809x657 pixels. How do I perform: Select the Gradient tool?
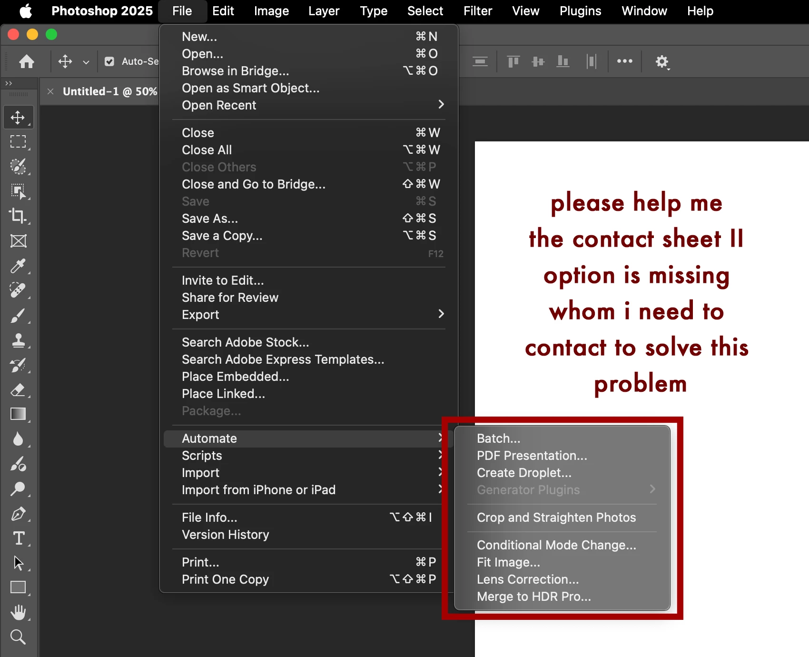18,414
